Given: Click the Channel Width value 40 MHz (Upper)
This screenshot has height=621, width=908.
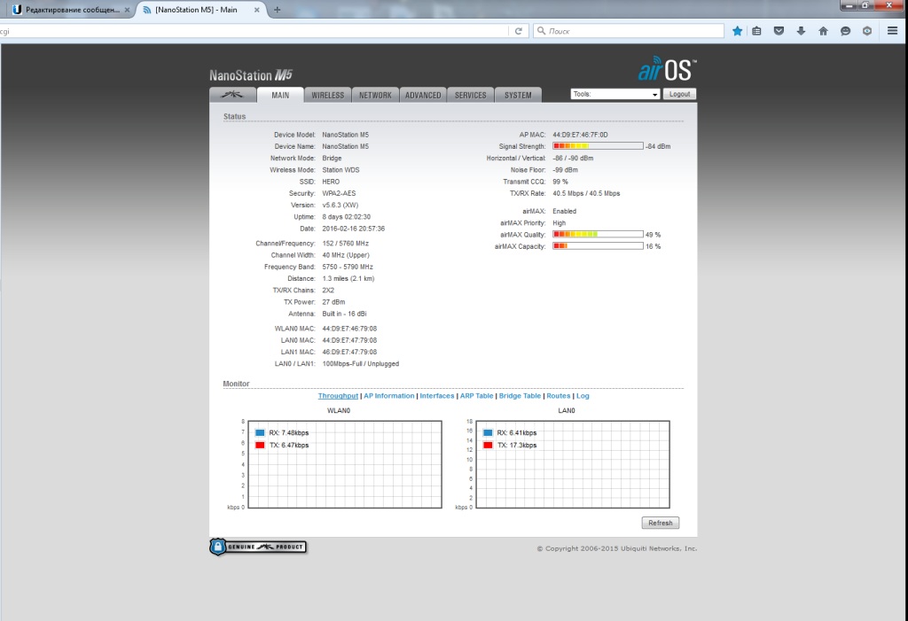Looking at the screenshot, I should tap(346, 255).
